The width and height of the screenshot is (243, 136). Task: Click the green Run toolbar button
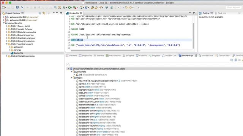(x=69, y=8)
